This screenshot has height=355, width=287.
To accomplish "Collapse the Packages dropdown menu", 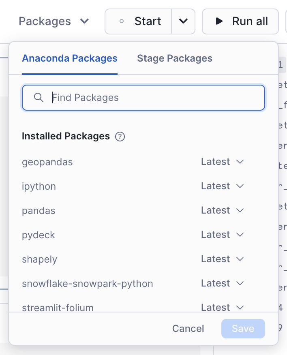I will [54, 21].
